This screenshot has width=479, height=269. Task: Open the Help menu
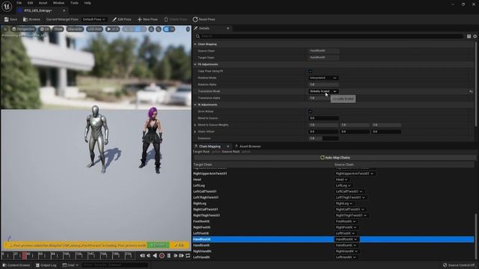[x=88, y=3]
